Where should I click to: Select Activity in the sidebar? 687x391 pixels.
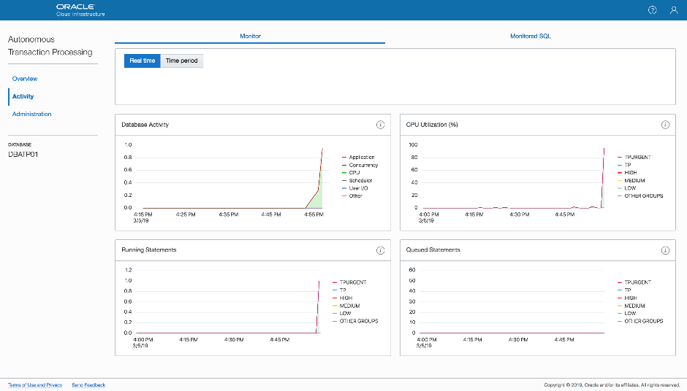(23, 96)
